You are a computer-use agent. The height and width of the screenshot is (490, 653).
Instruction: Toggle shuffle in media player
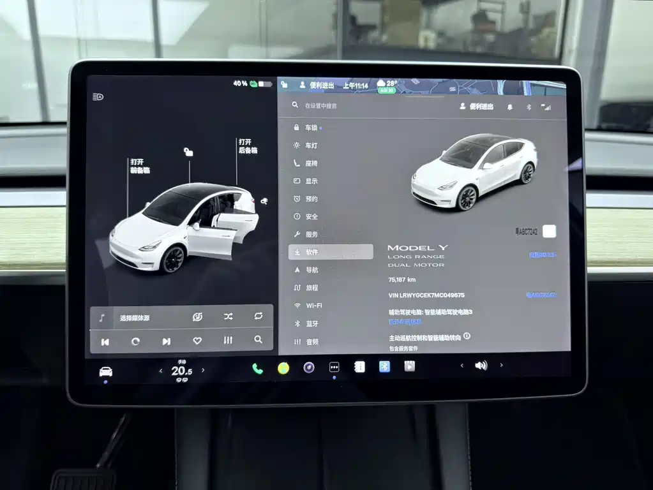click(228, 317)
